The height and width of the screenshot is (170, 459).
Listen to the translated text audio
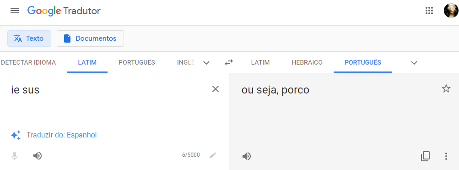click(247, 157)
